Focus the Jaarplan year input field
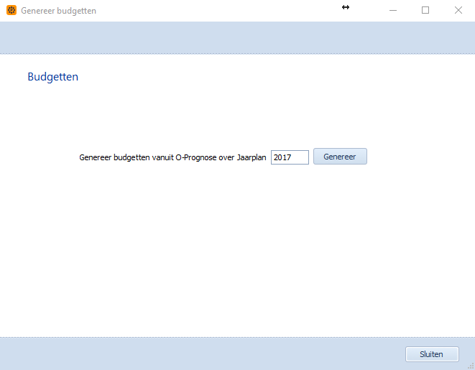This screenshot has width=475, height=370. [290, 157]
